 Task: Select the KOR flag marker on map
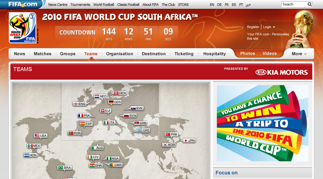click(169, 145)
